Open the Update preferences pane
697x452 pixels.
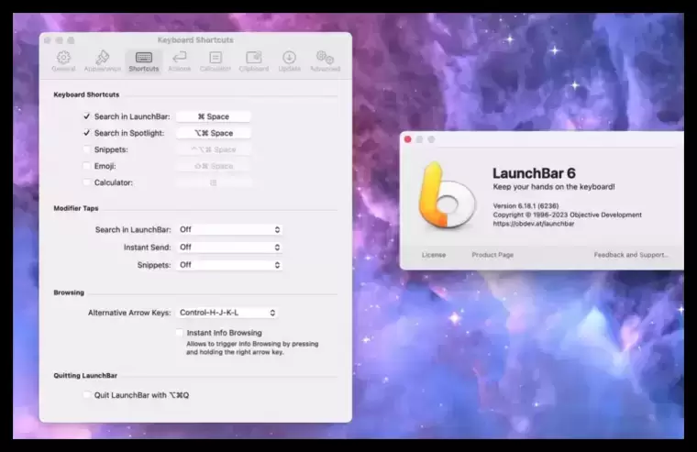(290, 61)
